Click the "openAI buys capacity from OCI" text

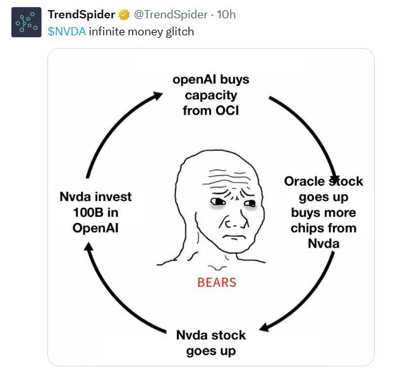click(x=211, y=95)
